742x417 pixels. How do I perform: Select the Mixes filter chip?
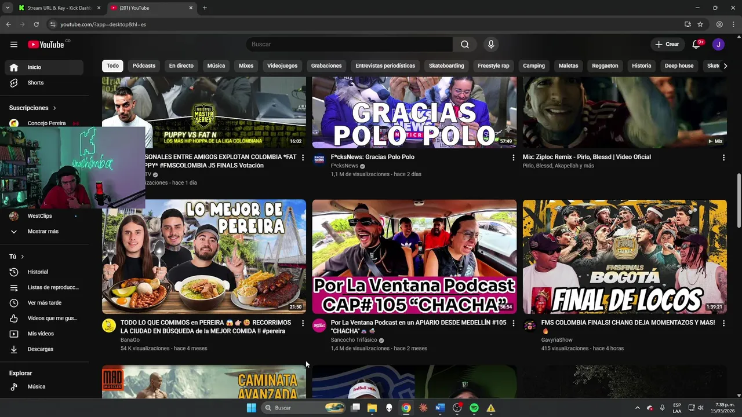(x=246, y=66)
